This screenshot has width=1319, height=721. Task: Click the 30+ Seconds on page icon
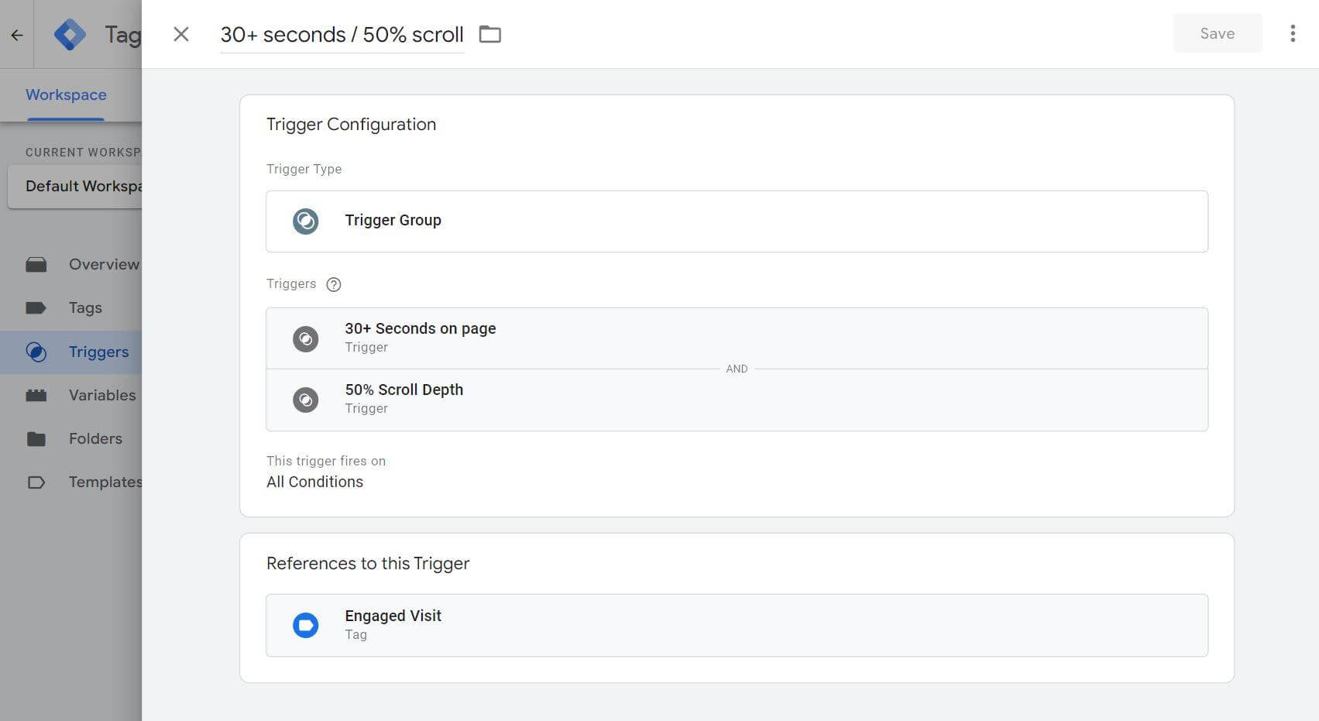coord(306,338)
